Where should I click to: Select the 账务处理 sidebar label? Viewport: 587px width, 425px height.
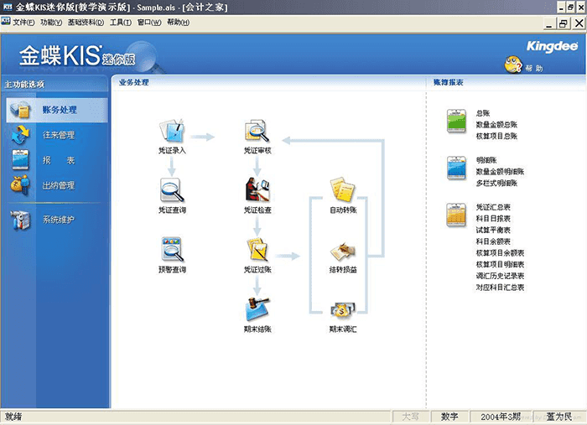pyautogui.click(x=60, y=110)
